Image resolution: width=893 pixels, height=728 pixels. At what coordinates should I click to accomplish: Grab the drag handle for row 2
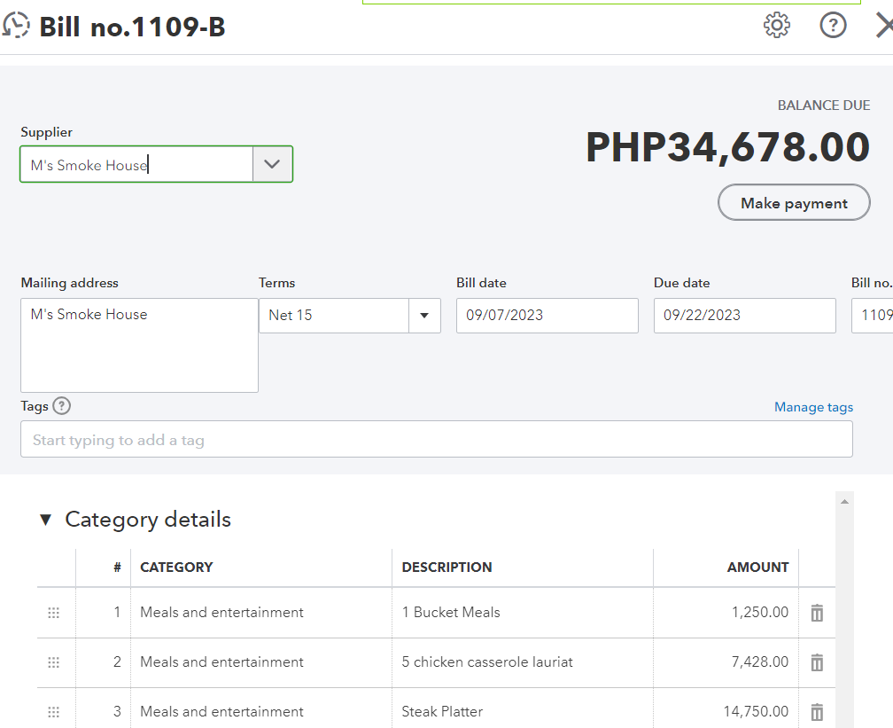[53, 662]
